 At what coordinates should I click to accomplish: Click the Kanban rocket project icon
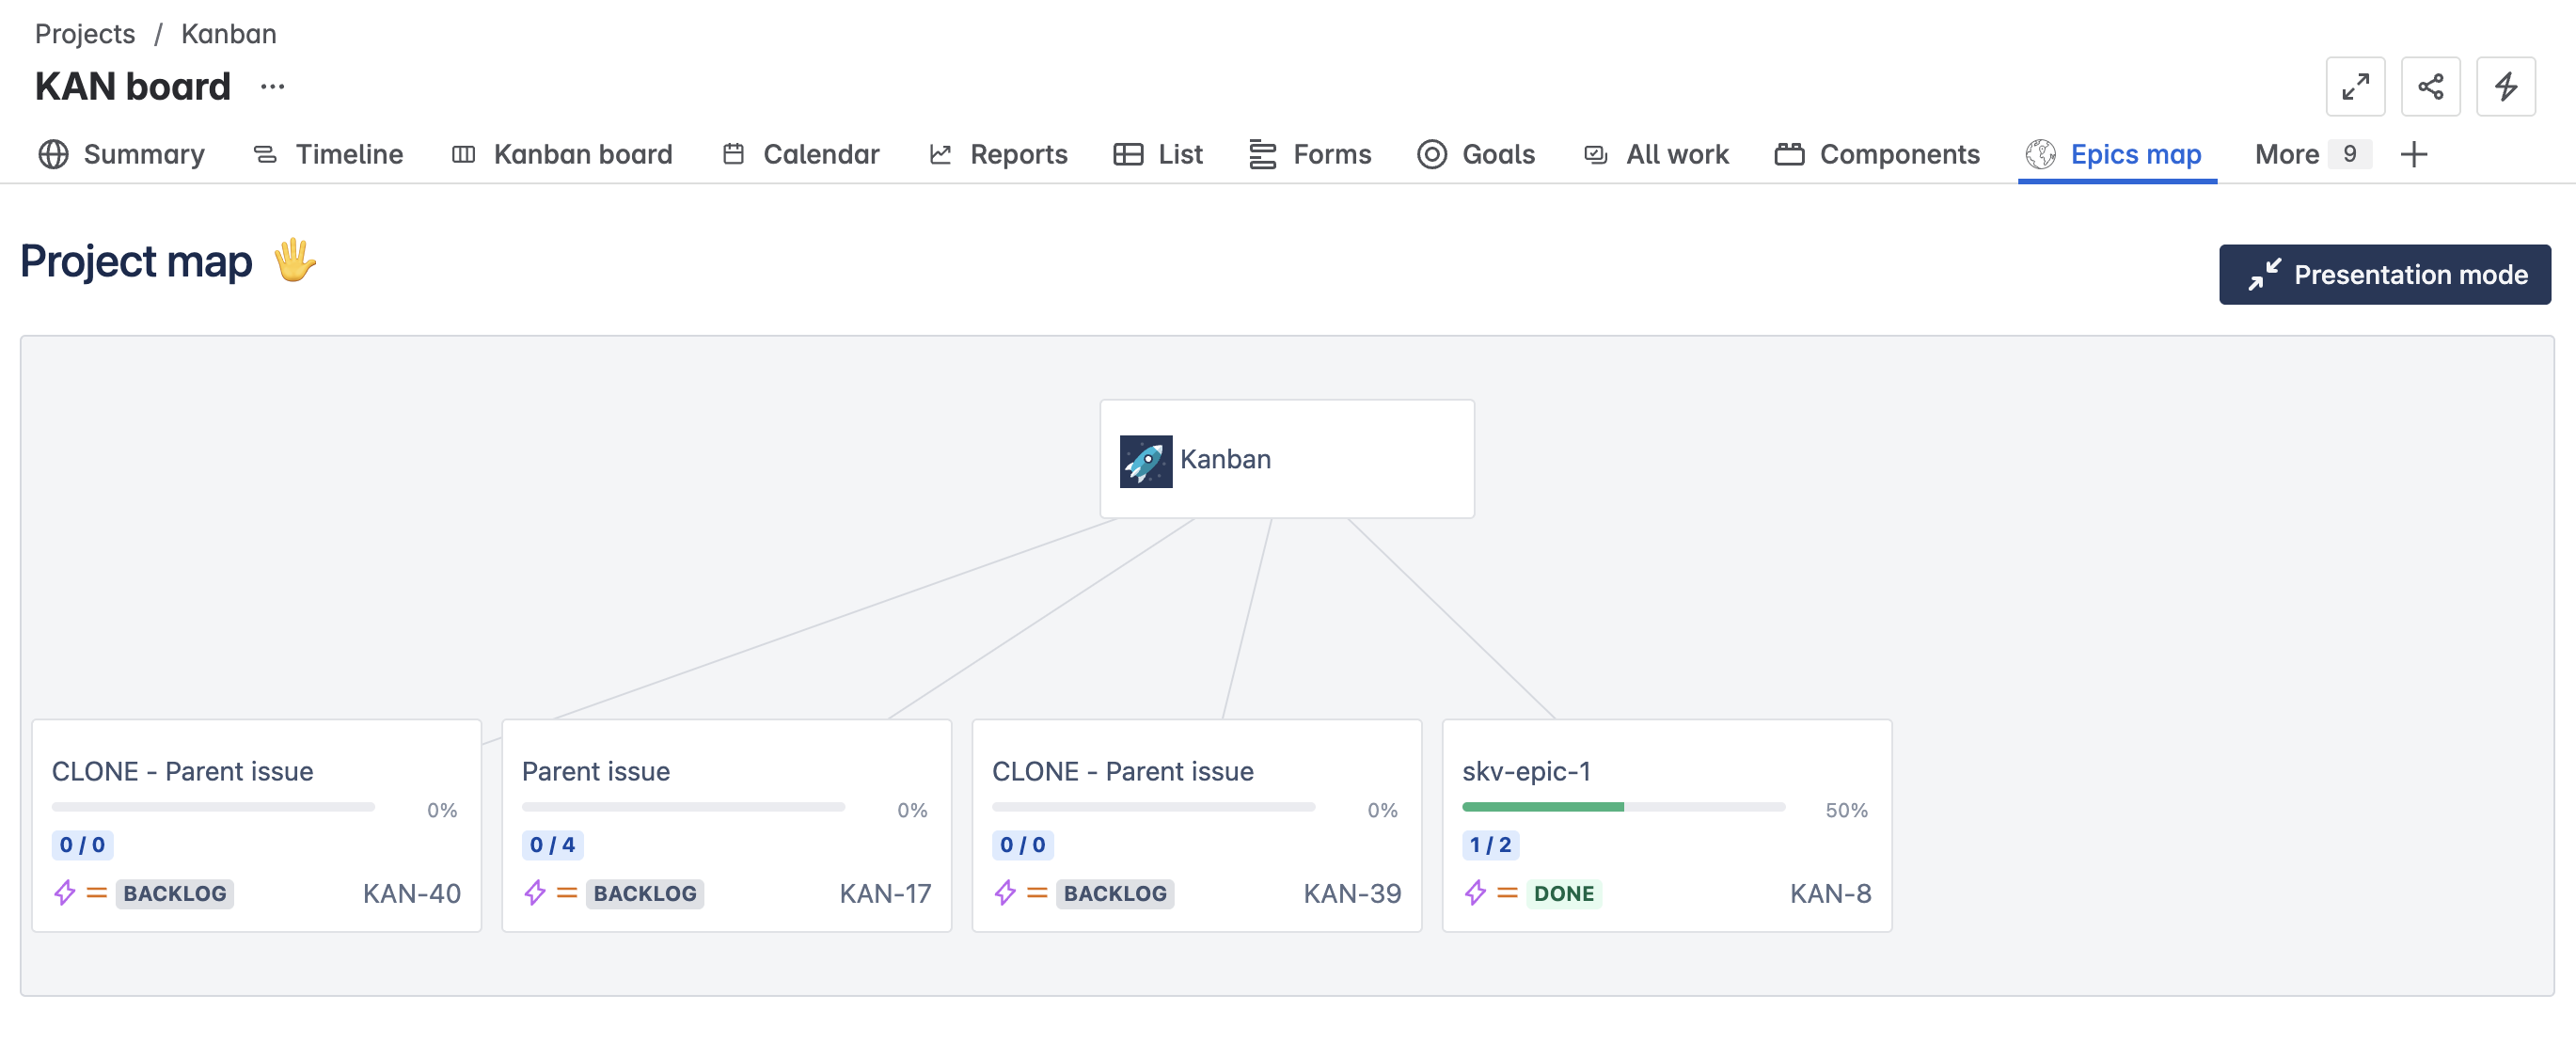click(x=1145, y=461)
